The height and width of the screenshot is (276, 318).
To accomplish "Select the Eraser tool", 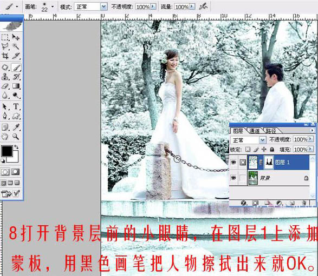I will point(5,86).
